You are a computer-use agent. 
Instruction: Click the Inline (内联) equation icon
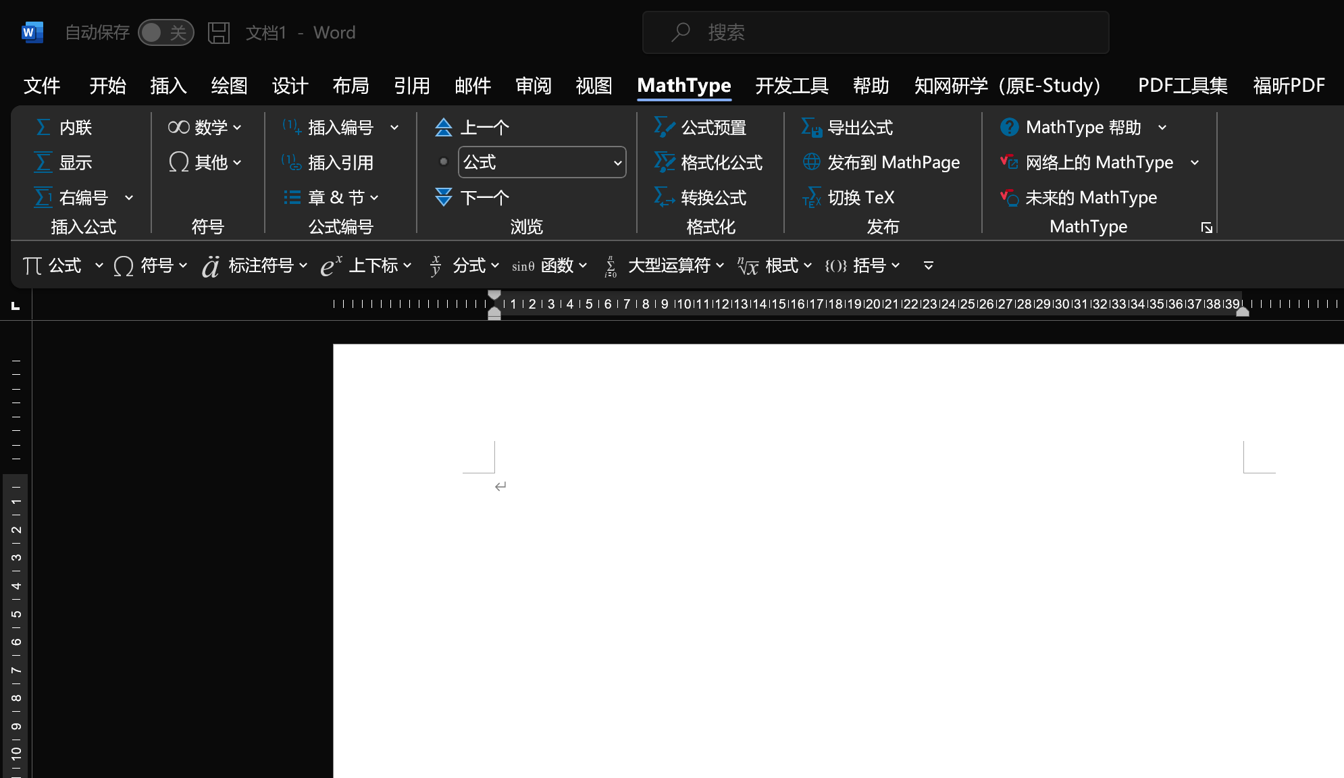tap(43, 127)
